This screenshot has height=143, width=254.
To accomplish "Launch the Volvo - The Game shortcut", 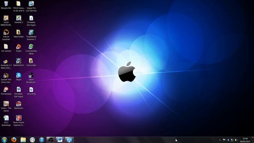I will pyautogui.click(x=6, y=106).
